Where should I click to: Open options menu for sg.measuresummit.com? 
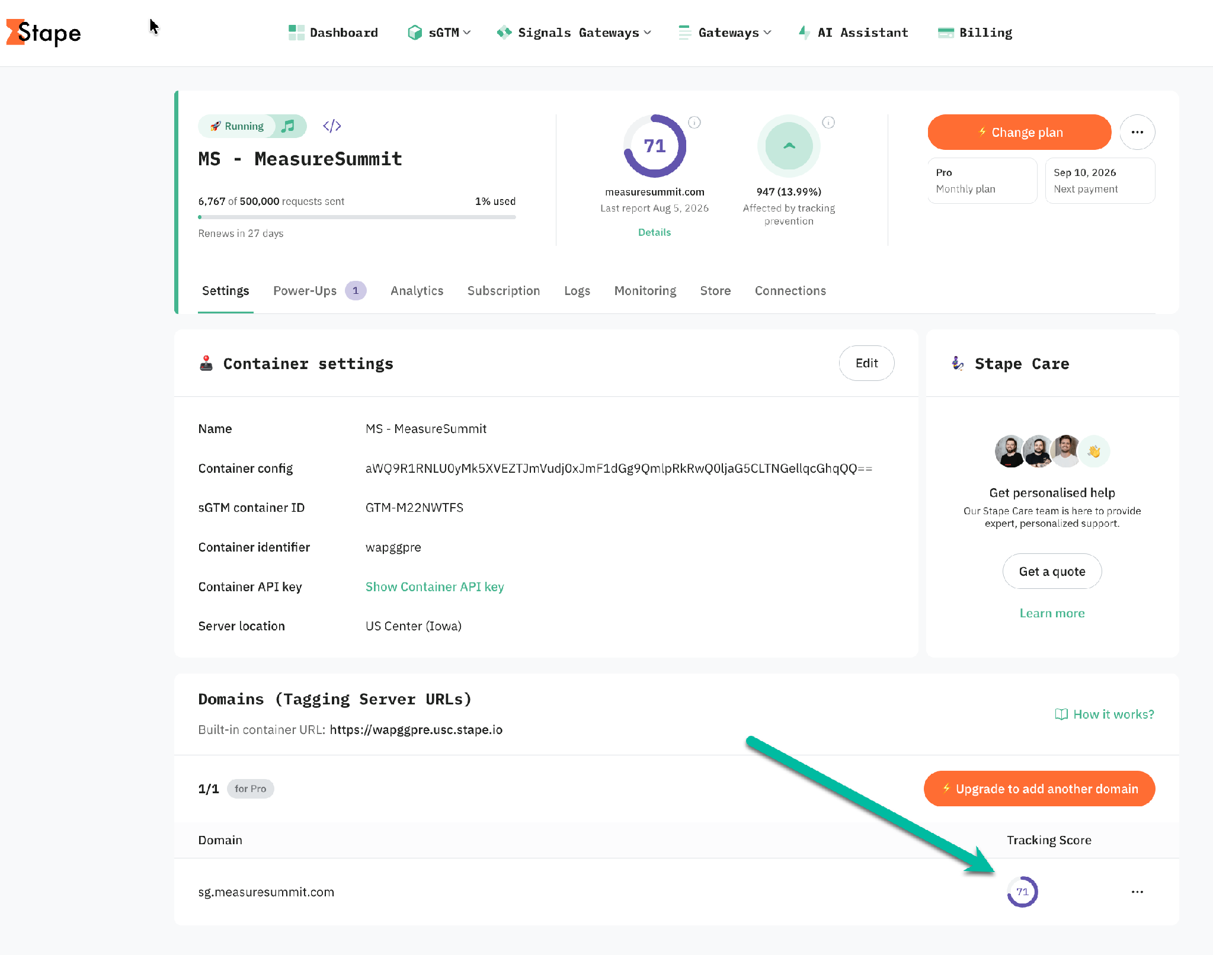pos(1137,892)
